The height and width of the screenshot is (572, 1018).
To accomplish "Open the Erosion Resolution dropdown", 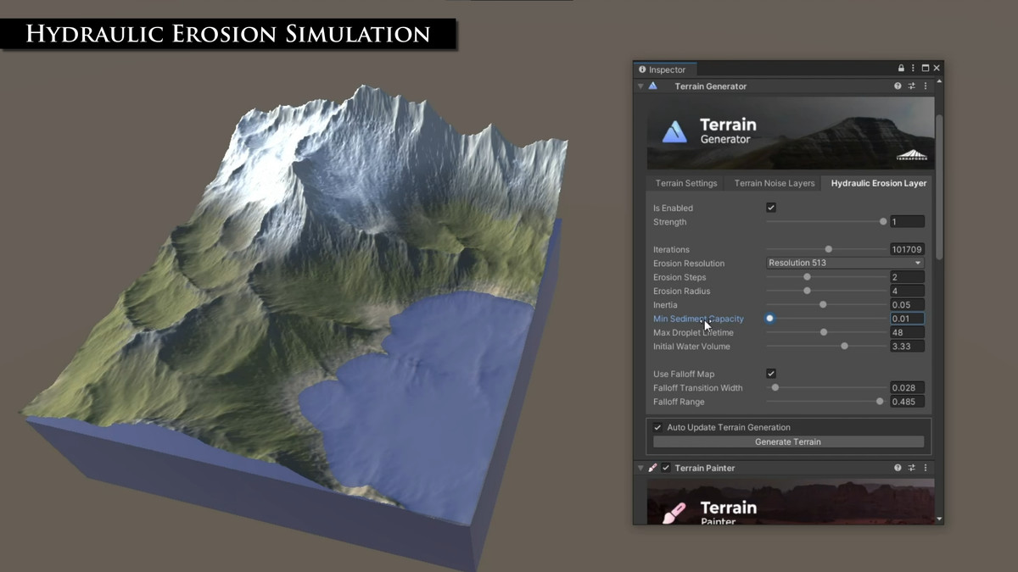I will click(845, 263).
